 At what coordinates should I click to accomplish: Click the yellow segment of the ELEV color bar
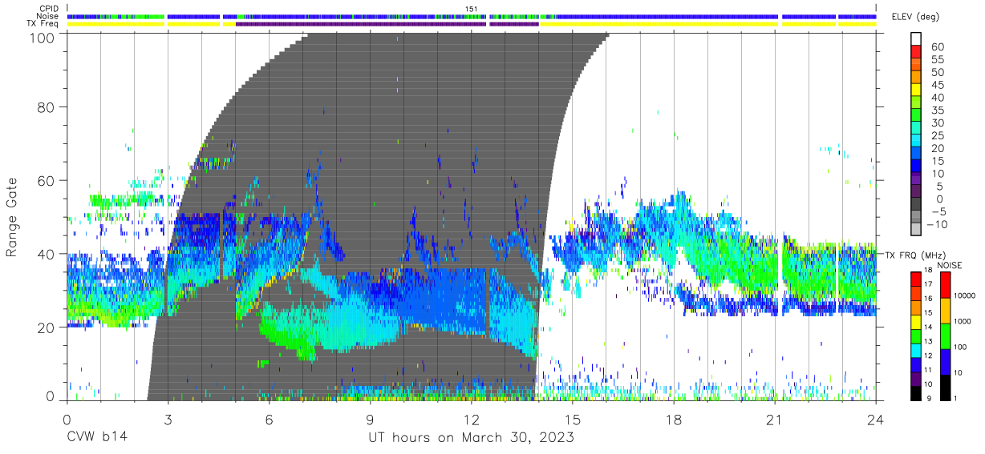click(916, 90)
